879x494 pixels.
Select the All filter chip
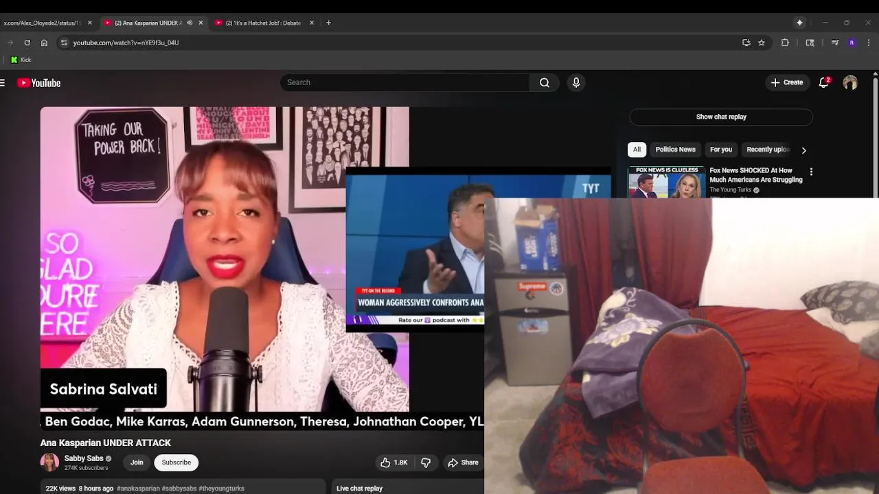637,150
